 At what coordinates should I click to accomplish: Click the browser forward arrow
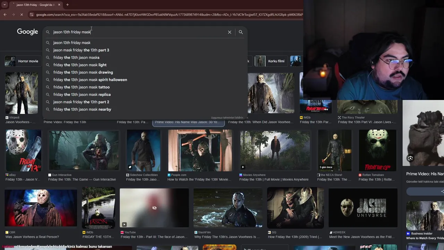[13, 15]
